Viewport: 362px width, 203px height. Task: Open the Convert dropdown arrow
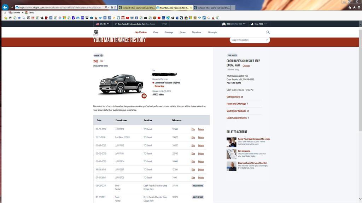(23, 12)
